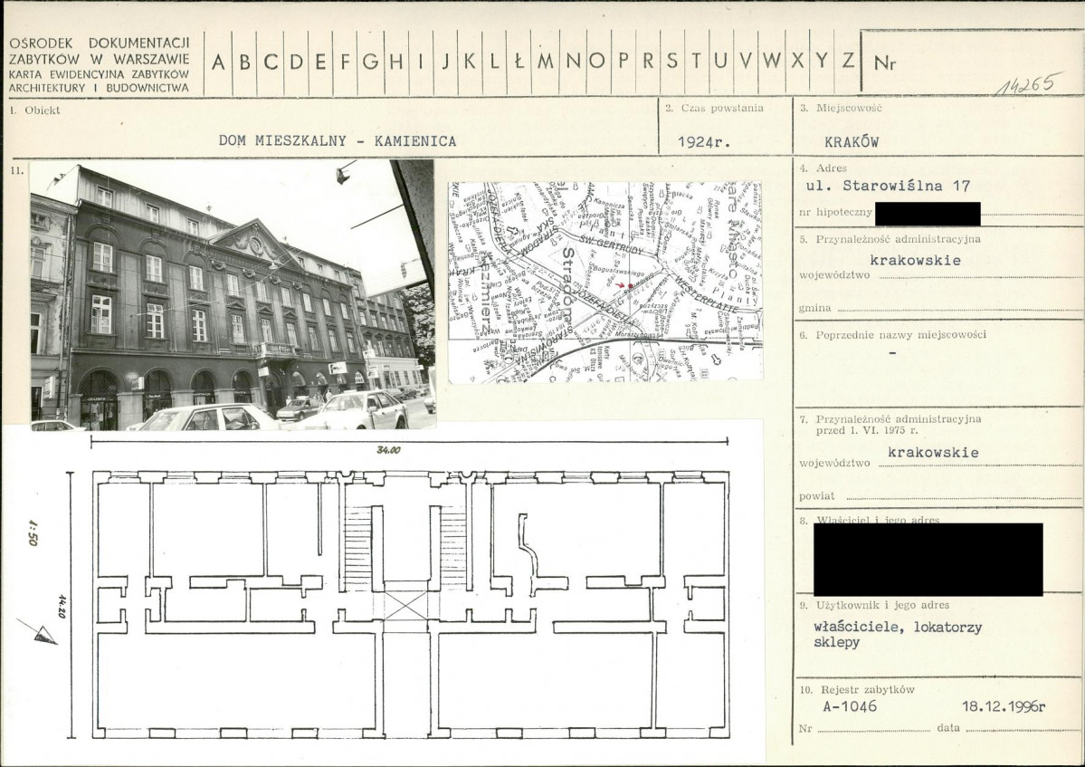Select the address ul. Starowiślna 17
Screen dimensions: 1085x767
click(x=888, y=186)
